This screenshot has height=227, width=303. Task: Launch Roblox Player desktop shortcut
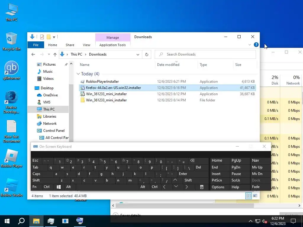12,158
